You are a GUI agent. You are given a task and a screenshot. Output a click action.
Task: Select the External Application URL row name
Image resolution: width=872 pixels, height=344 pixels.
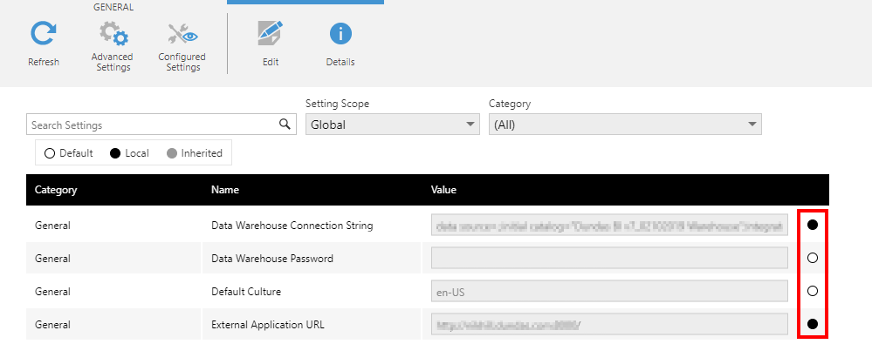click(267, 325)
